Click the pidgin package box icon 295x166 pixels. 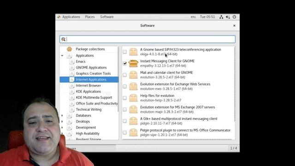point(133,121)
